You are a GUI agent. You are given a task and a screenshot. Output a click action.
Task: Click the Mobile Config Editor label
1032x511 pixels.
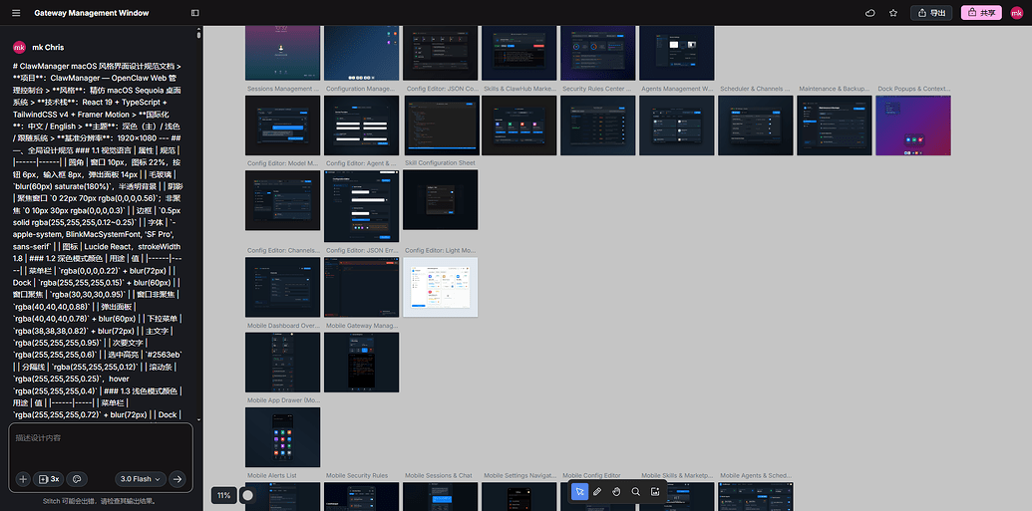[591, 475]
